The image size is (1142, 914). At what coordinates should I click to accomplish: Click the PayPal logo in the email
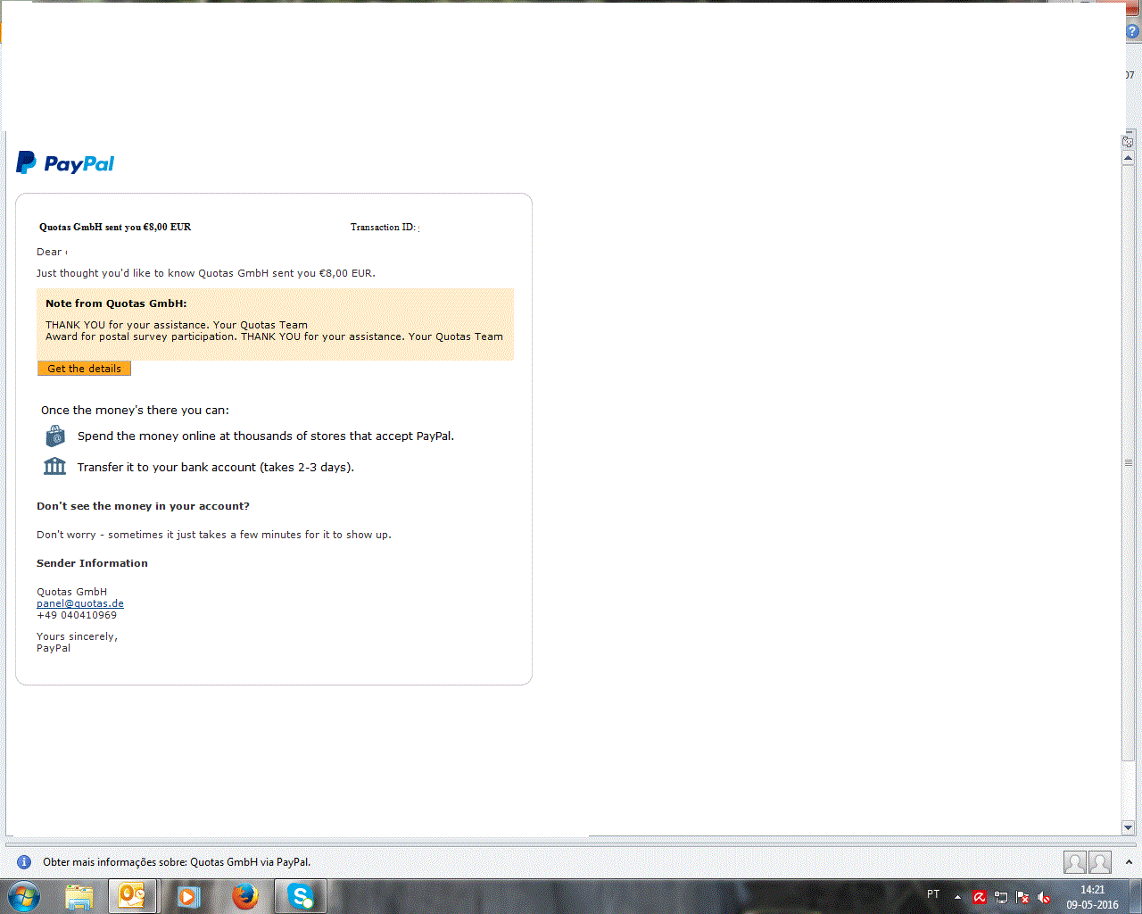(65, 163)
